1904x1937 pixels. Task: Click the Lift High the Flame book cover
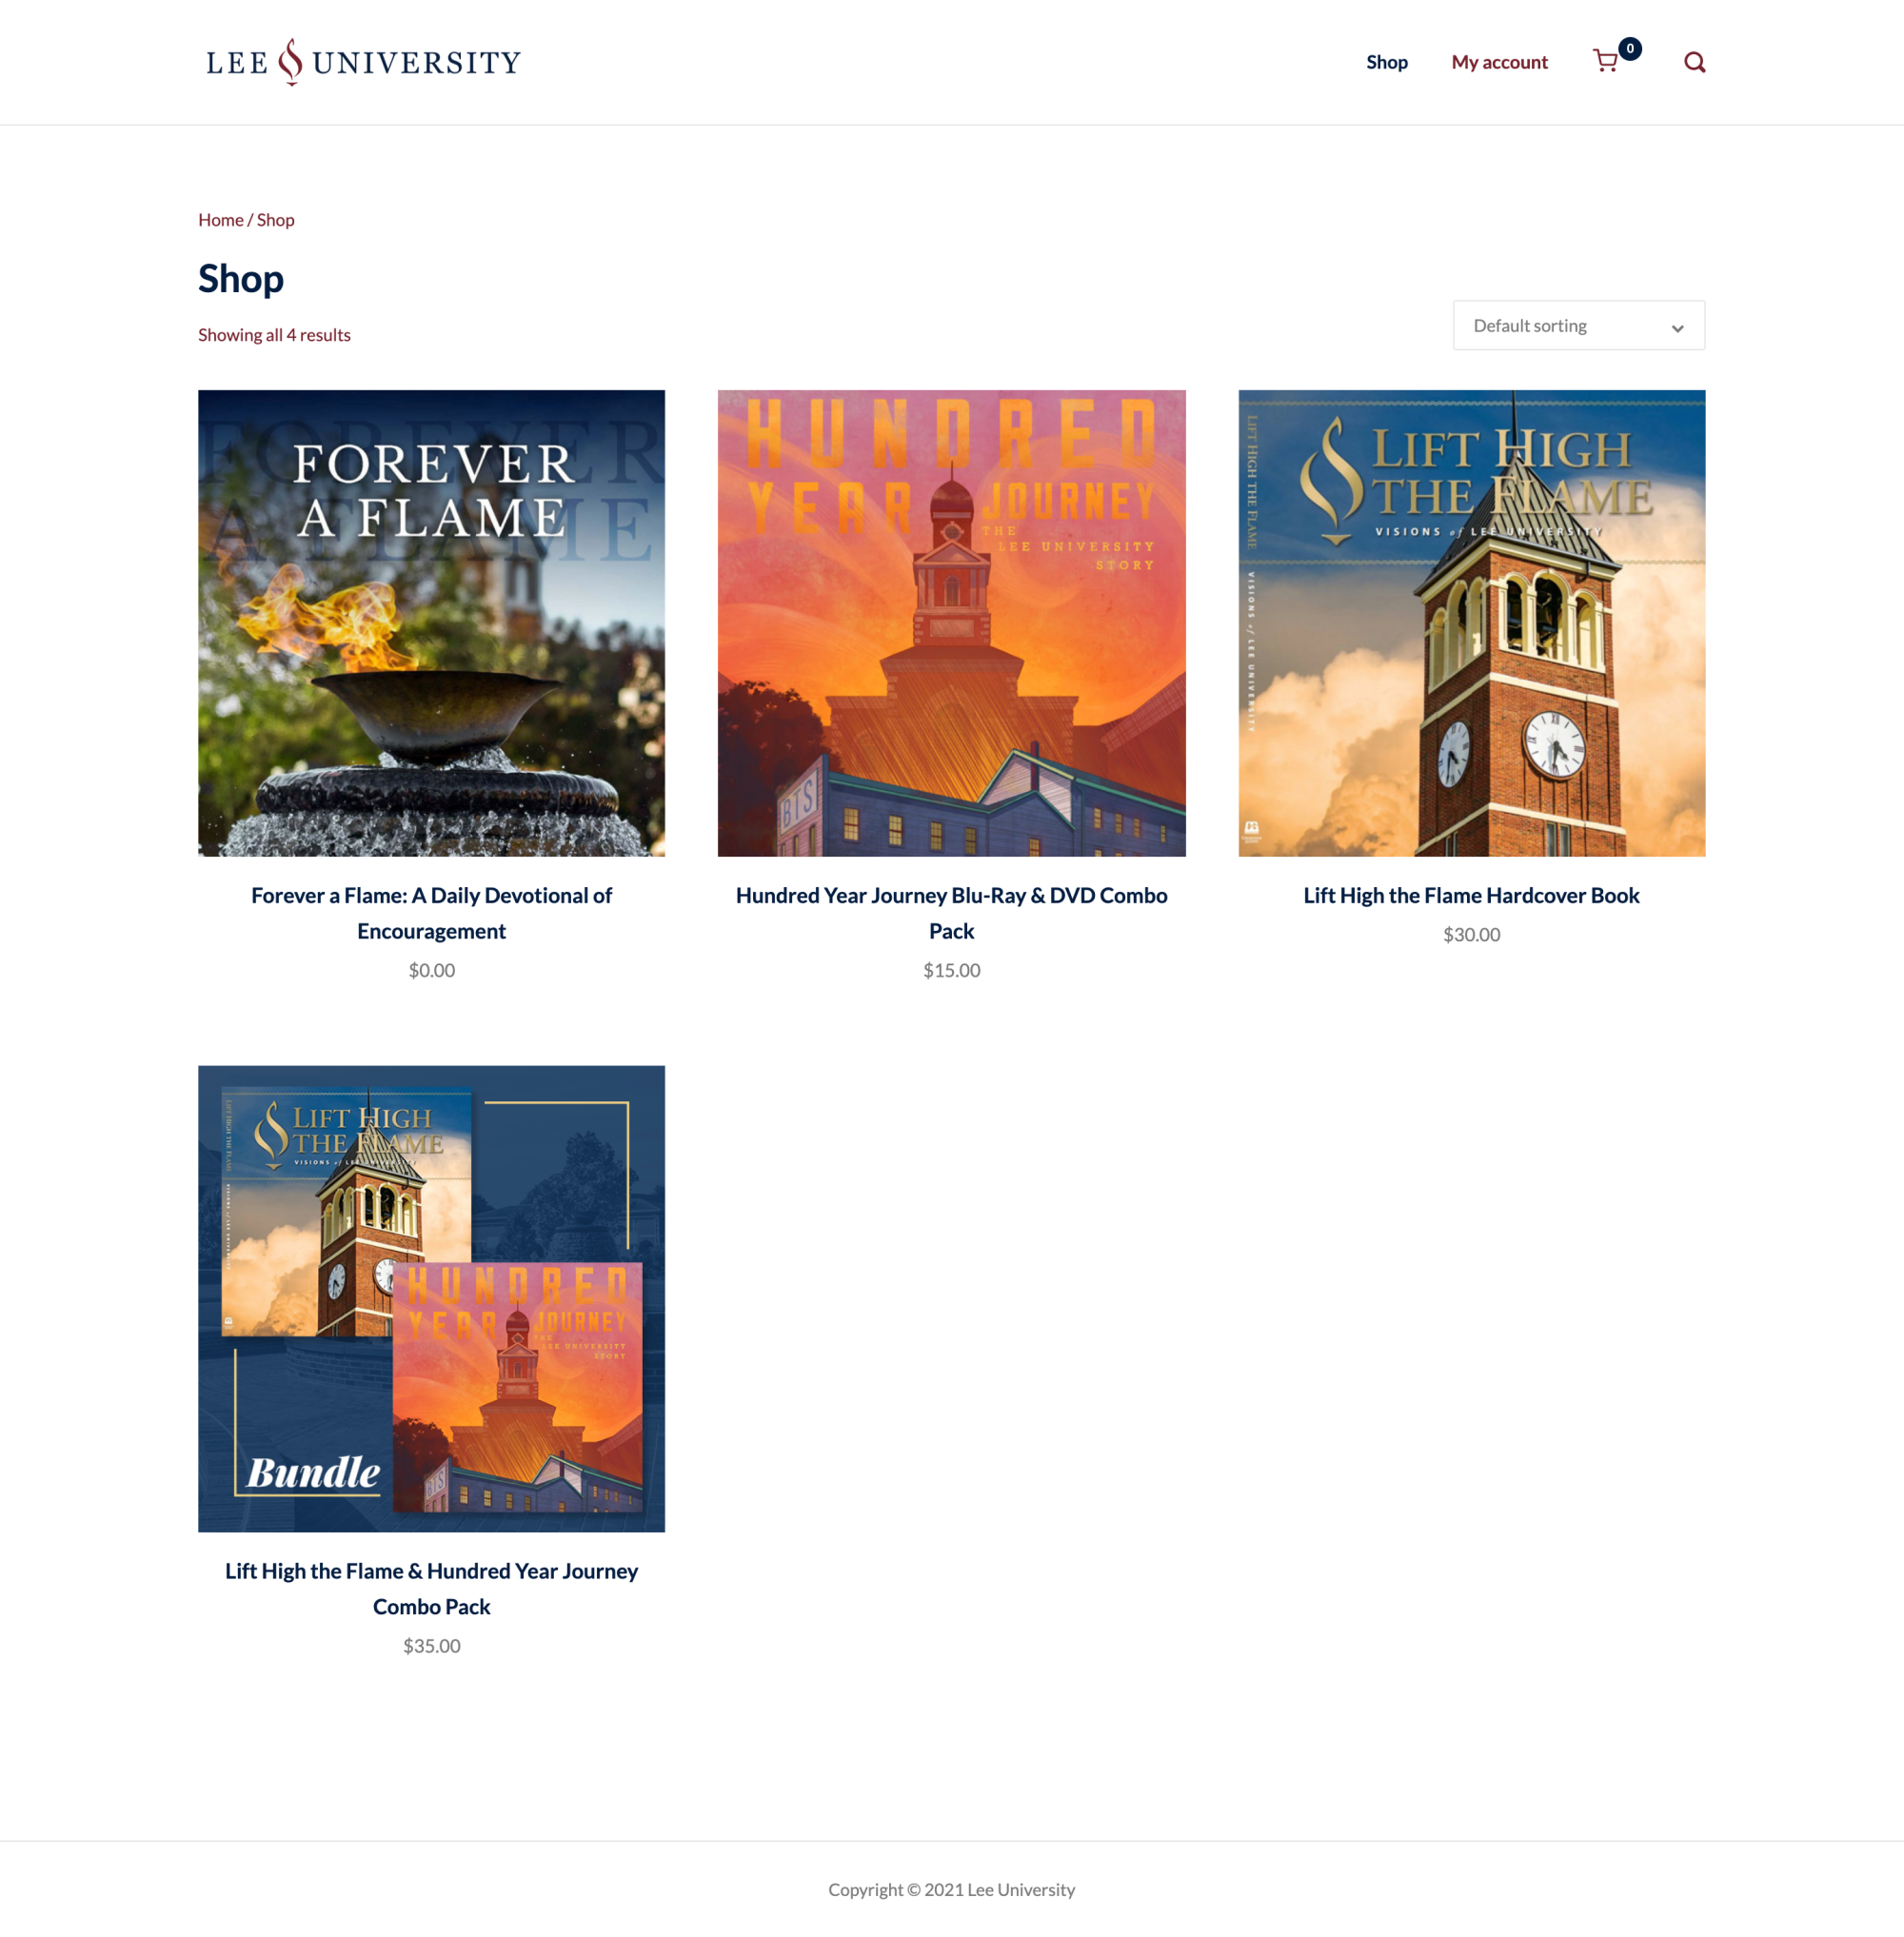[1471, 623]
